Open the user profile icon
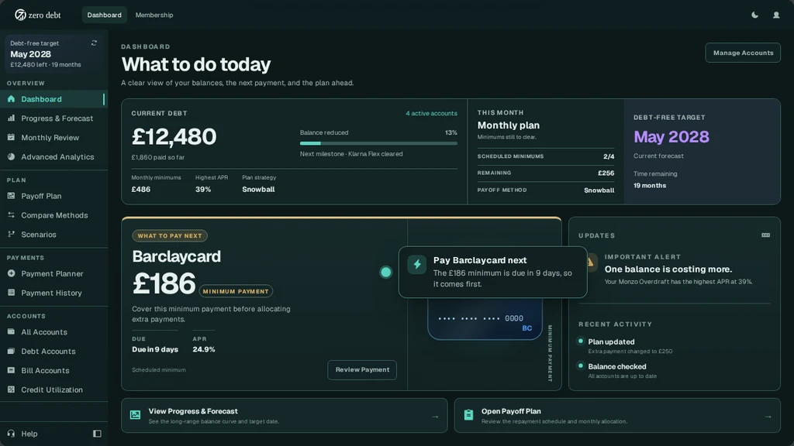Image resolution: width=794 pixels, height=446 pixels. pos(775,15)
